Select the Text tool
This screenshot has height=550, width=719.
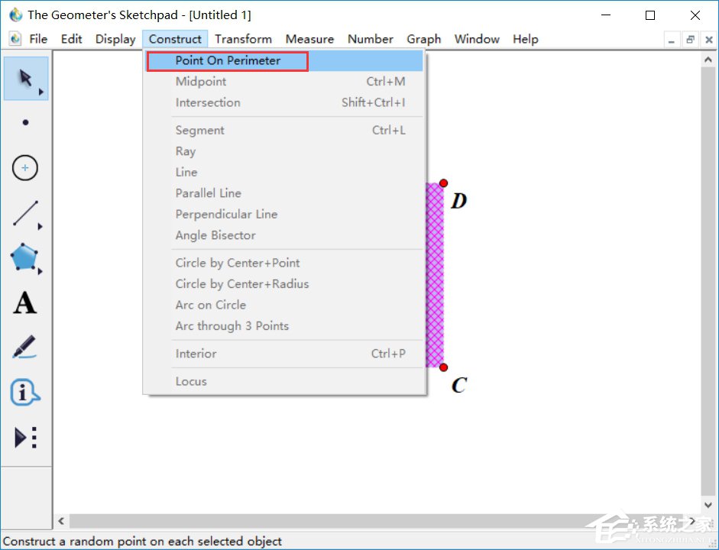coord(24,302)
